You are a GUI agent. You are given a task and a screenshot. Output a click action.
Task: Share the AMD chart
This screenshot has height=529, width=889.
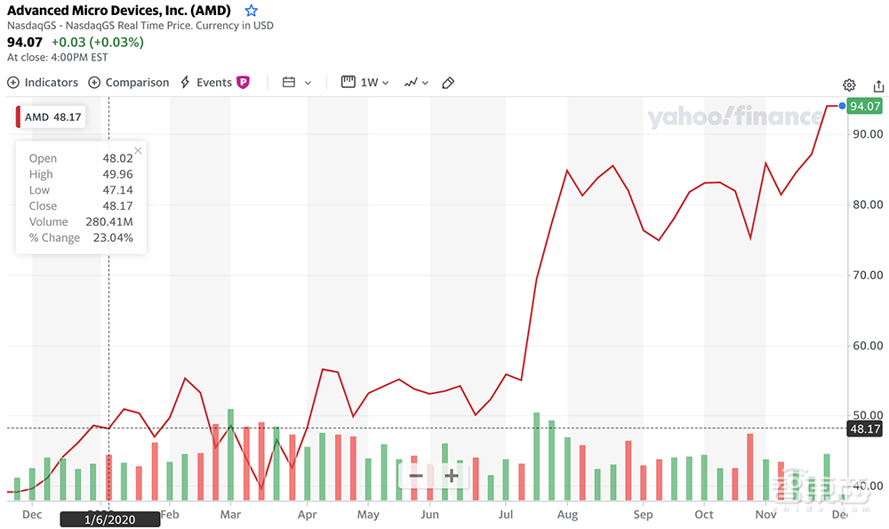pos(877,84)
